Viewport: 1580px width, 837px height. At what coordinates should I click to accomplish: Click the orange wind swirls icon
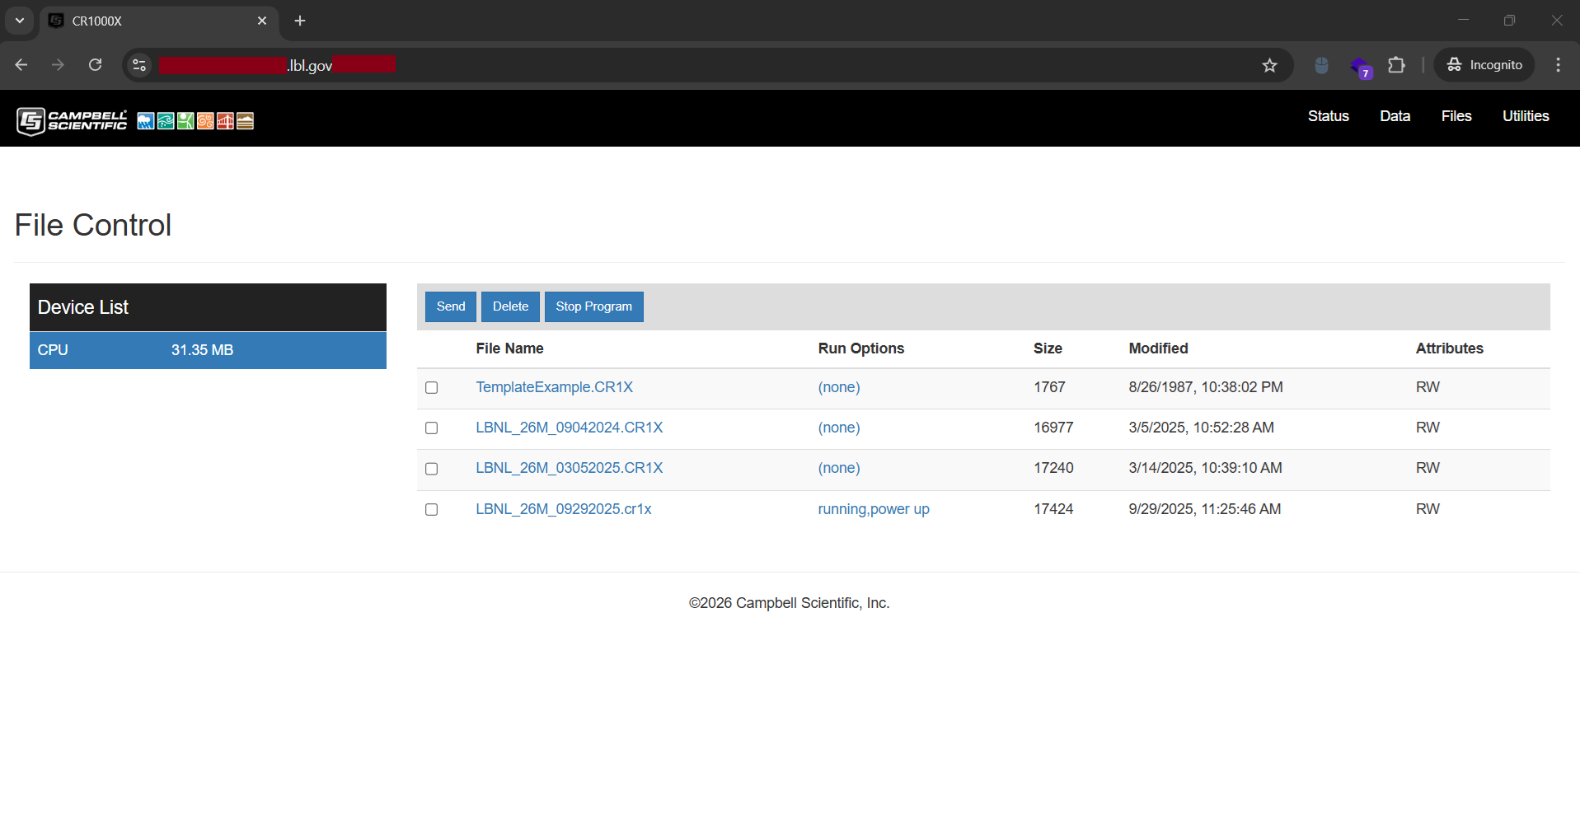pyautogui.click(x=205, y=120)
